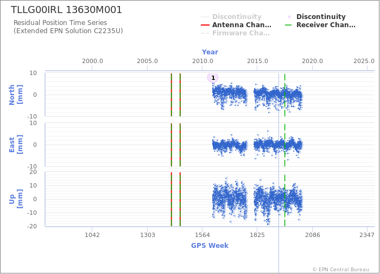Click the red Antenna Change legend line swatch
Screen dimensions: 380x274
click(x=205, y=25)
